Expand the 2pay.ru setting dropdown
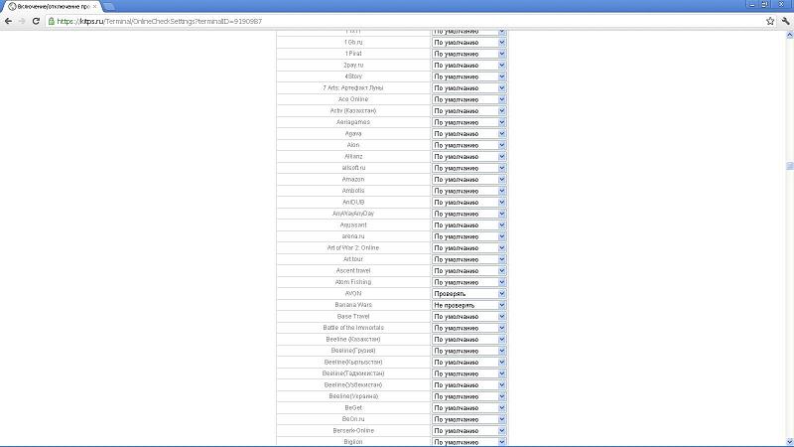This screenshot has width=794, height=447. [x=468, y=66]
